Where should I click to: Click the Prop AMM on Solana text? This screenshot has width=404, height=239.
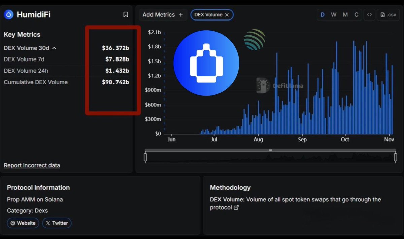(x=35, y=199)
